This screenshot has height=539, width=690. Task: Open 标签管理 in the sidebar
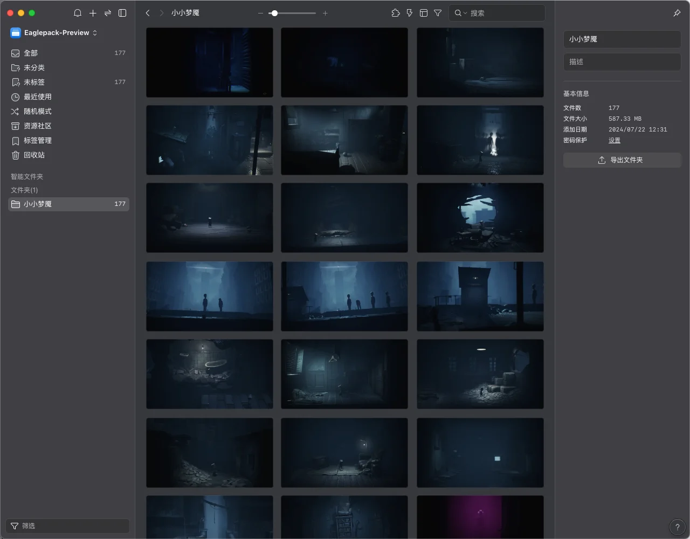tap(68, 140)
